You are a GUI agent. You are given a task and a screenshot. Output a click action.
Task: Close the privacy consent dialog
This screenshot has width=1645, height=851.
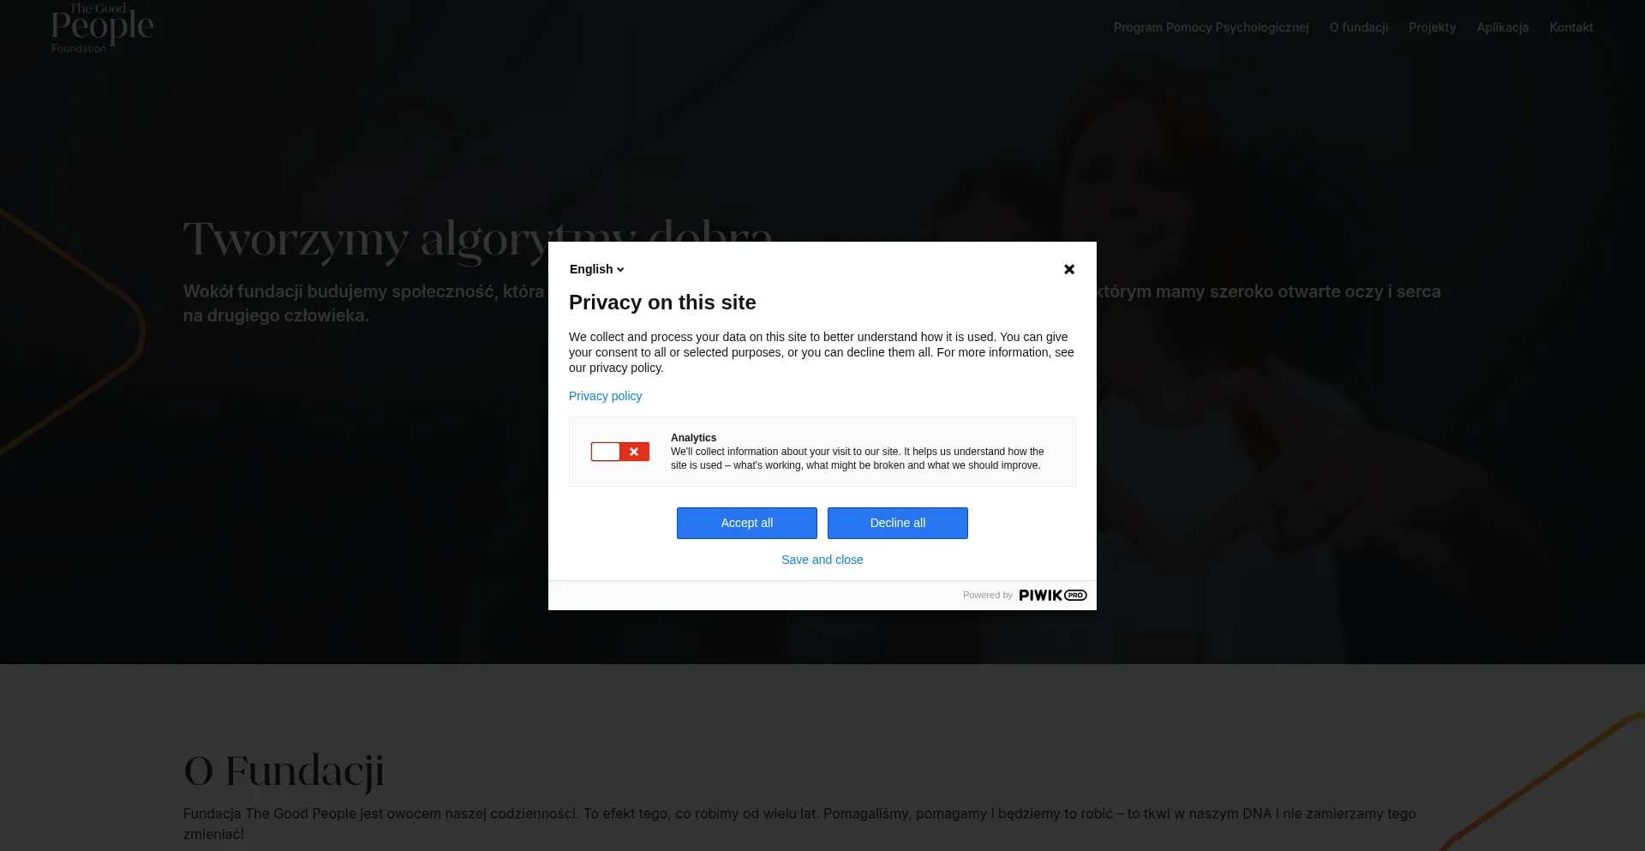[1068, 269]
